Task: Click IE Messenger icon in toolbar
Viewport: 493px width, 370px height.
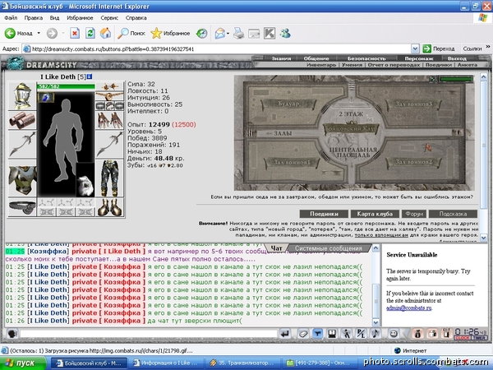Action: pyautogui.click(x=285, y=33)
